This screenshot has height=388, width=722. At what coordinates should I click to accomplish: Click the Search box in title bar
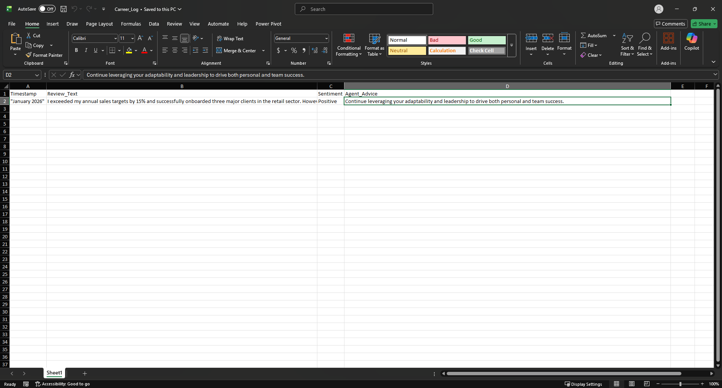[364, 9]
